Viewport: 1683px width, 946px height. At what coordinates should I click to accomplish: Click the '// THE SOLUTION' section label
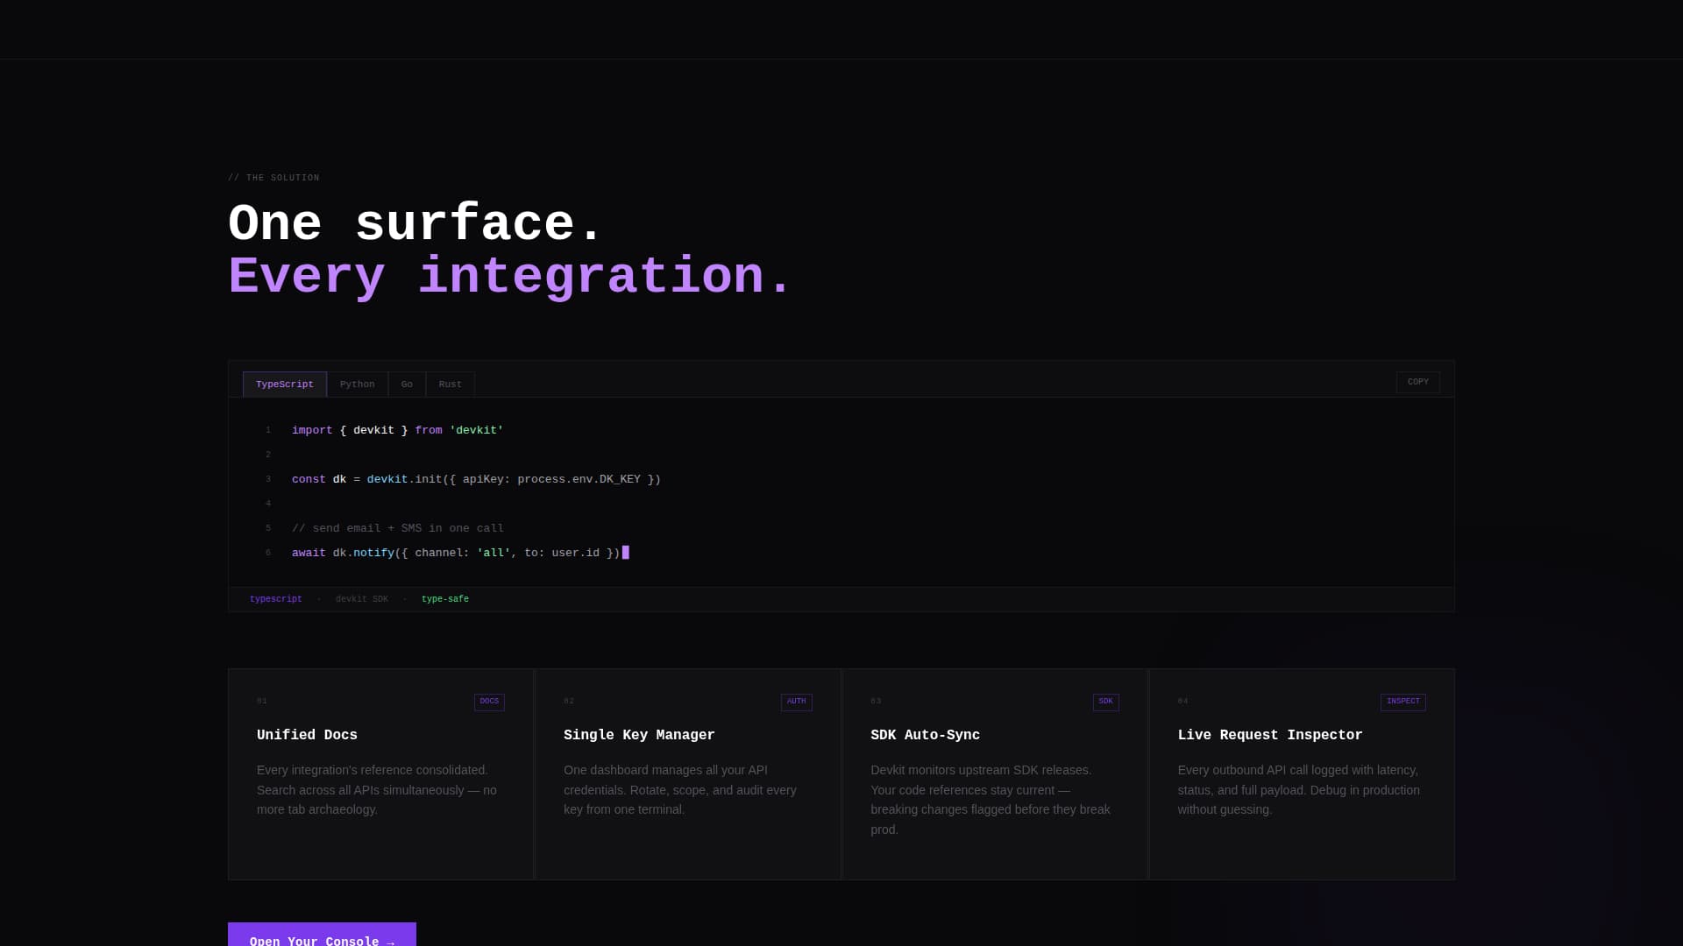(273, 178)
